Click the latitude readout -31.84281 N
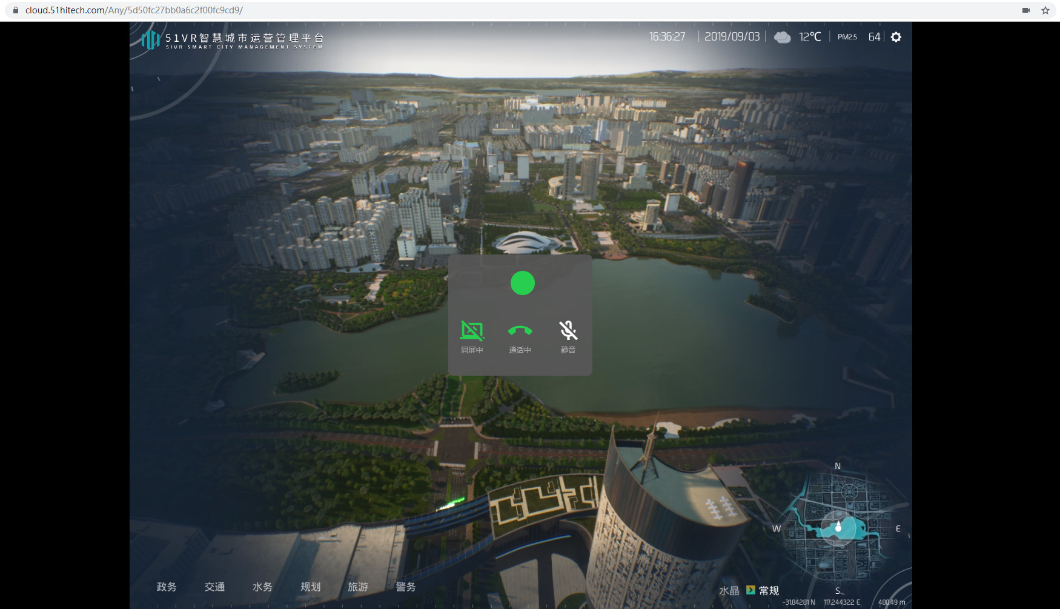 pyautogui.click(x=799, y=602)
